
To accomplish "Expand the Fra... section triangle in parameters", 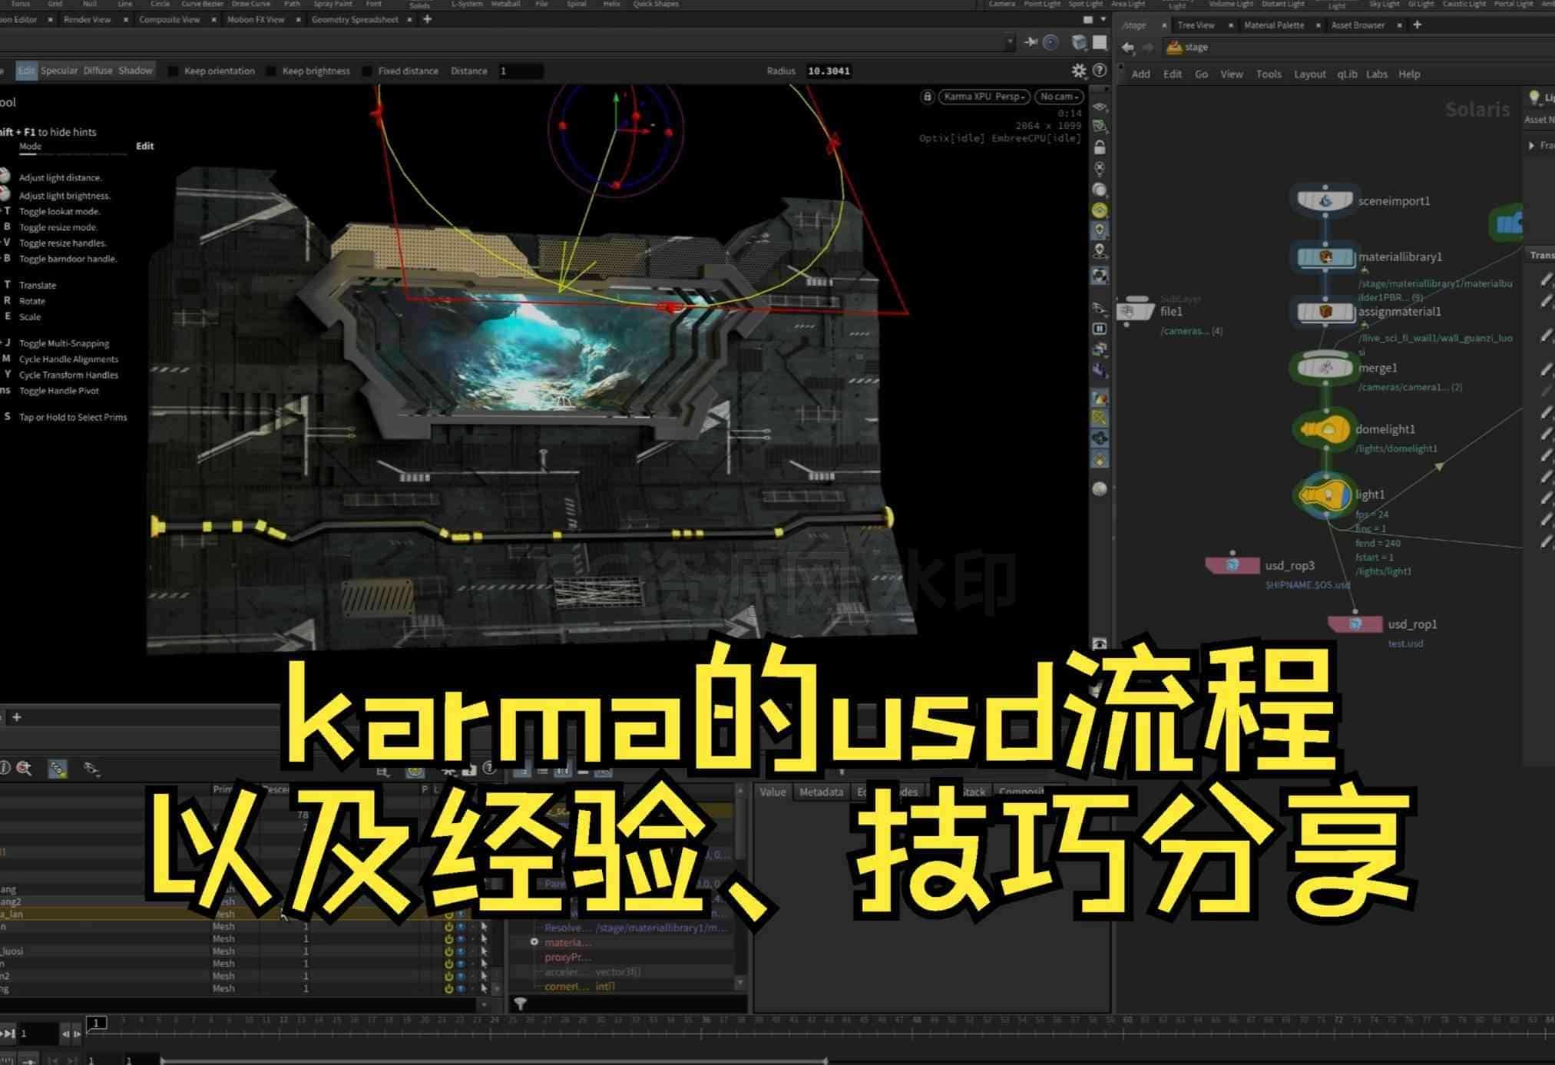I will click(1531, 145).
